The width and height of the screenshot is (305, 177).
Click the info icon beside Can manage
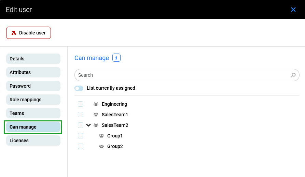coord(116,58)
